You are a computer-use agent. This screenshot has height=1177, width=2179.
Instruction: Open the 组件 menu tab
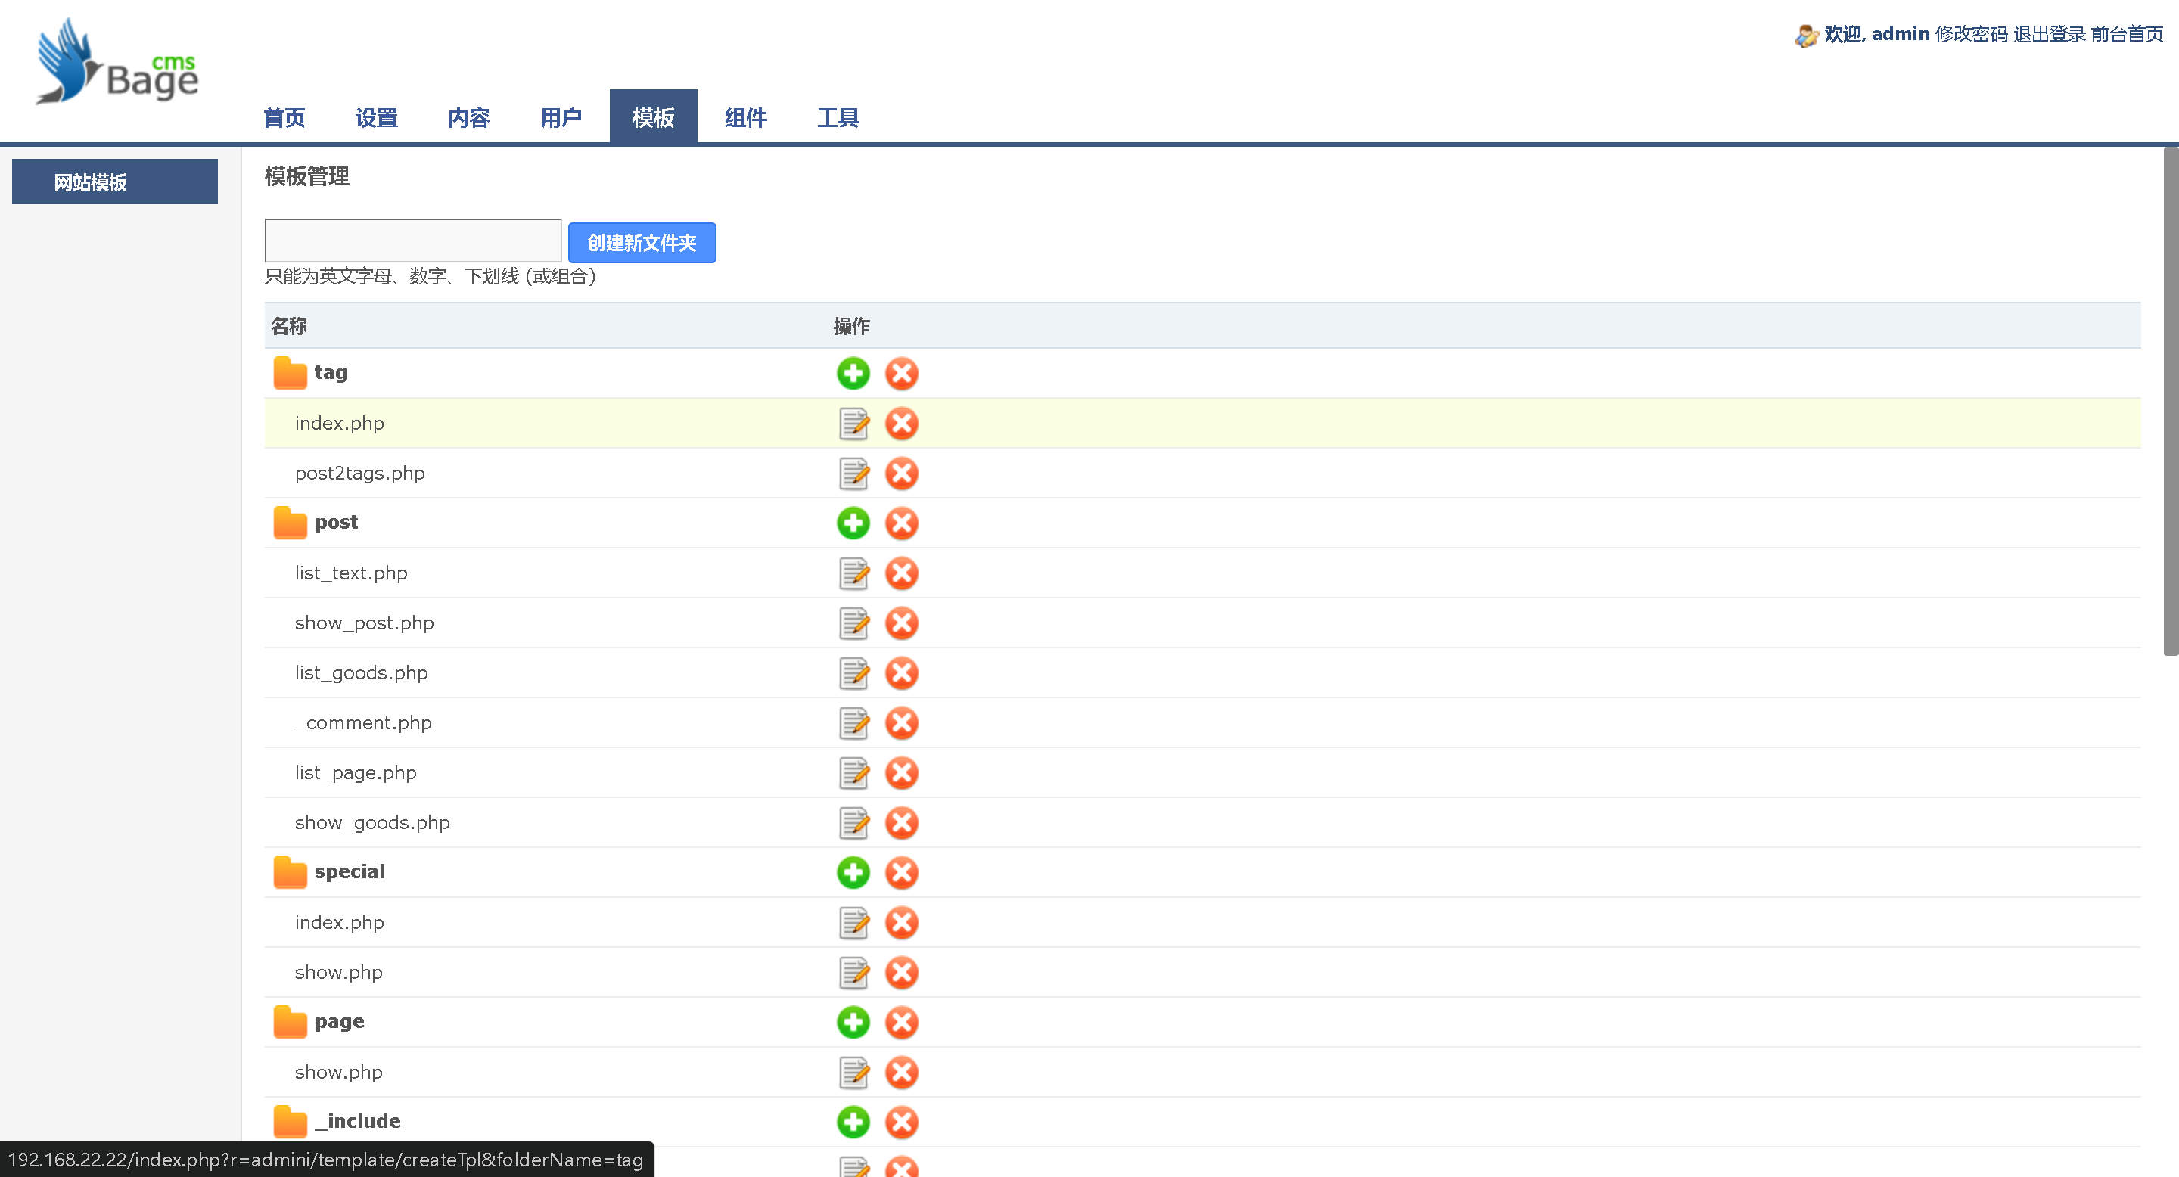(x=745, y=117)
